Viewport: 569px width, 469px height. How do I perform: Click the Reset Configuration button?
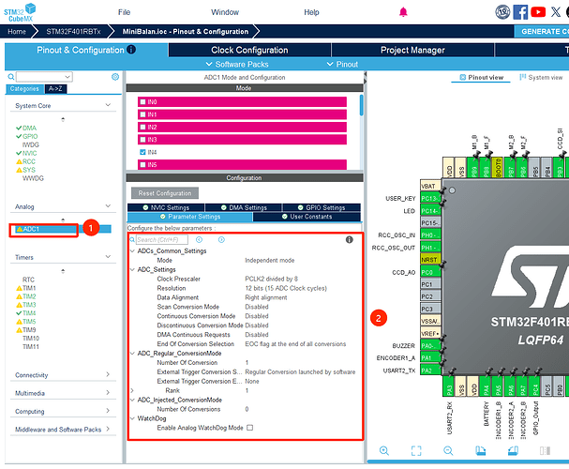point(165,193)
